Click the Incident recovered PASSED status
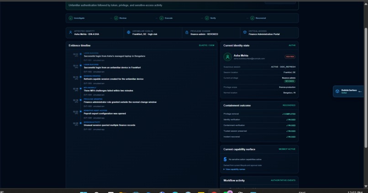Viewport: 368px width, 193px height. pyautogui.click(x=291, y=137)
